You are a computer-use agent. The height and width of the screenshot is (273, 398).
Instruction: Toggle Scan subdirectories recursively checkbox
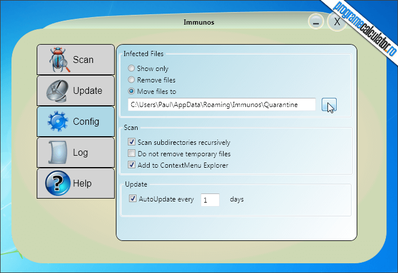click(131, 142)
